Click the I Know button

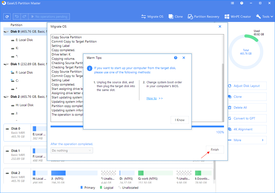tap(180, 120)
